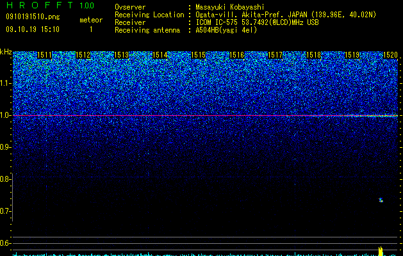Click the 1514 time marker
Image resolution: width=403 pixels, height=256 pixels.
160,55
